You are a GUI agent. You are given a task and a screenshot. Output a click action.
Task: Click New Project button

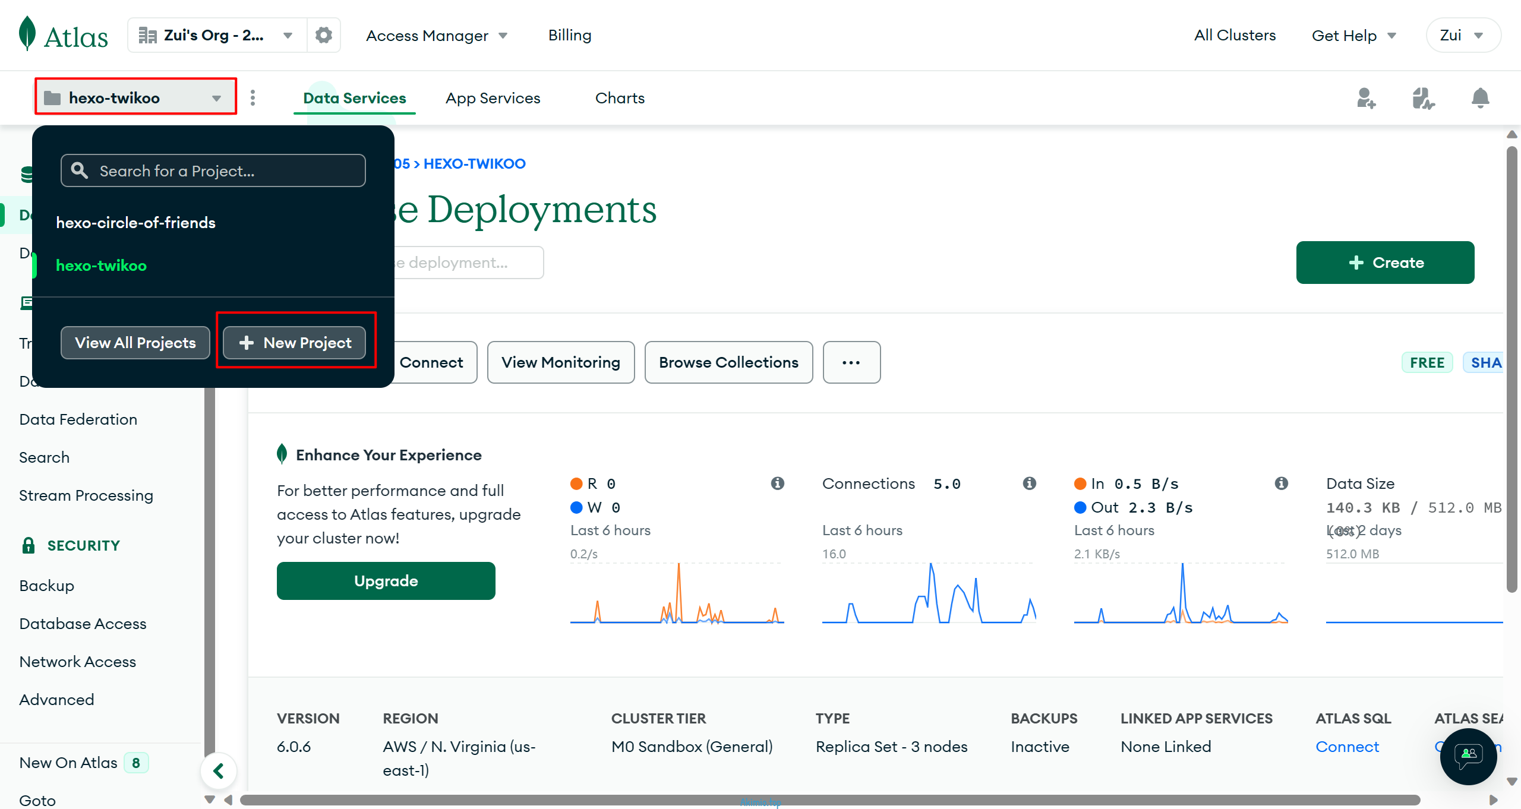[x=295, y=343]
